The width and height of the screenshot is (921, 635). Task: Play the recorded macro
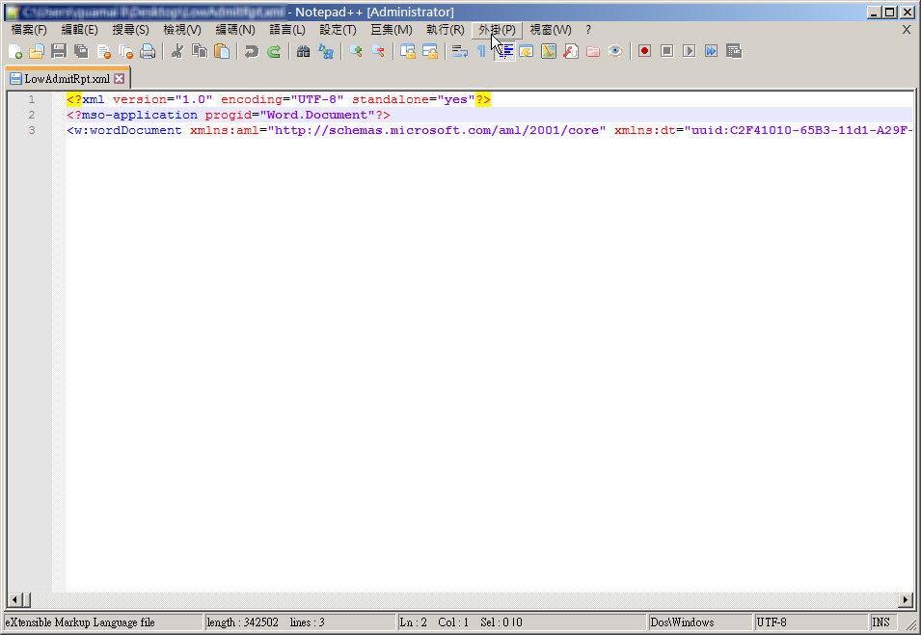click(x=687, y=51)
